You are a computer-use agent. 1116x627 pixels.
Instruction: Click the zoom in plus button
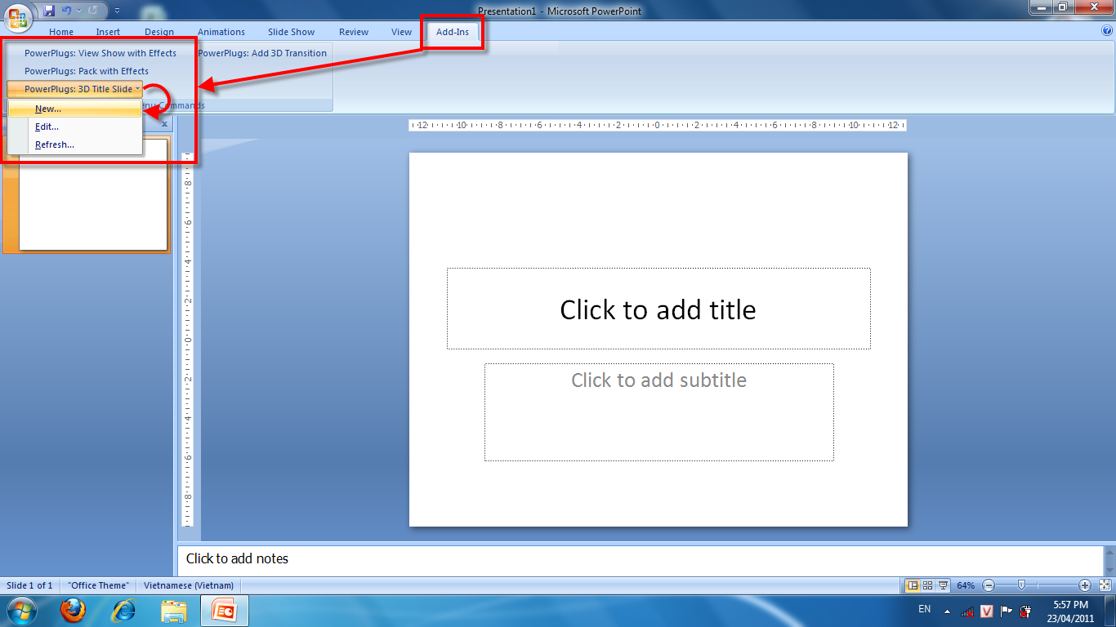pos(1085,585)
